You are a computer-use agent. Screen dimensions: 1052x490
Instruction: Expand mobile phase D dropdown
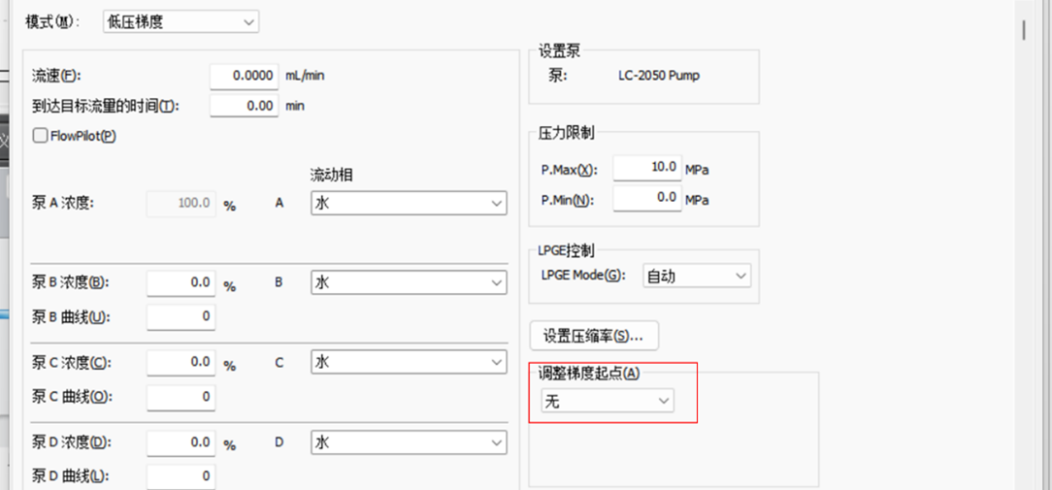point(409,442)
